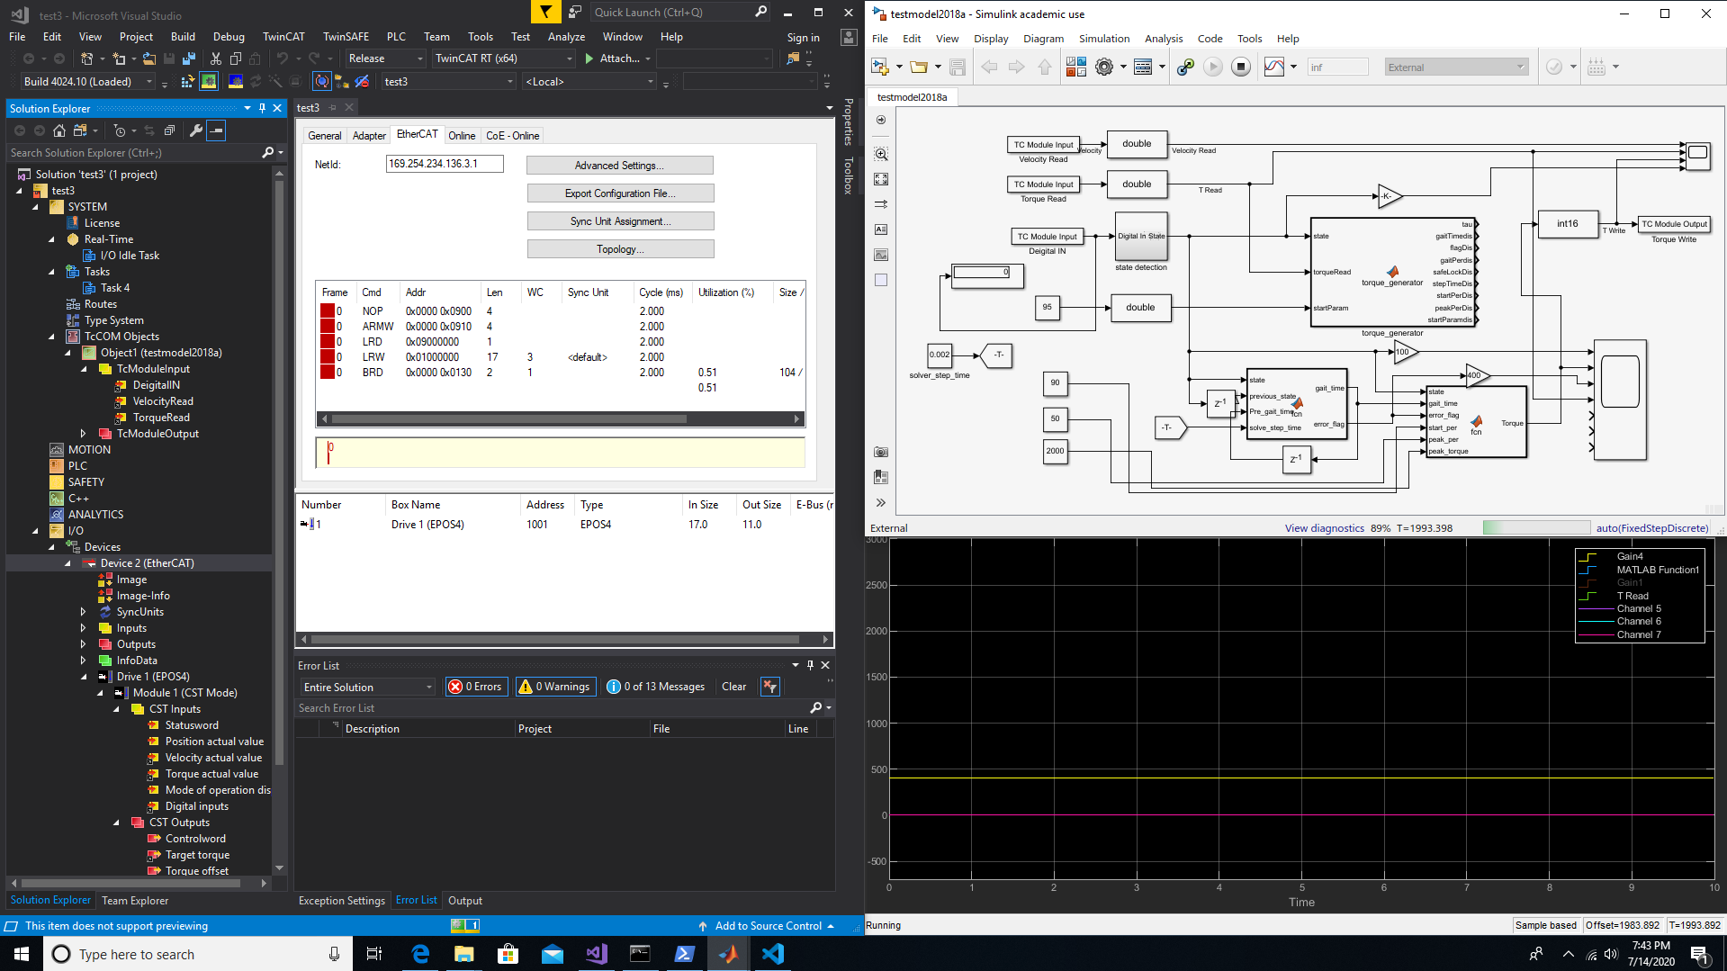Open Simulink Diagram menu
This screenshot has height=971, width=1727.
(1043, 39)
